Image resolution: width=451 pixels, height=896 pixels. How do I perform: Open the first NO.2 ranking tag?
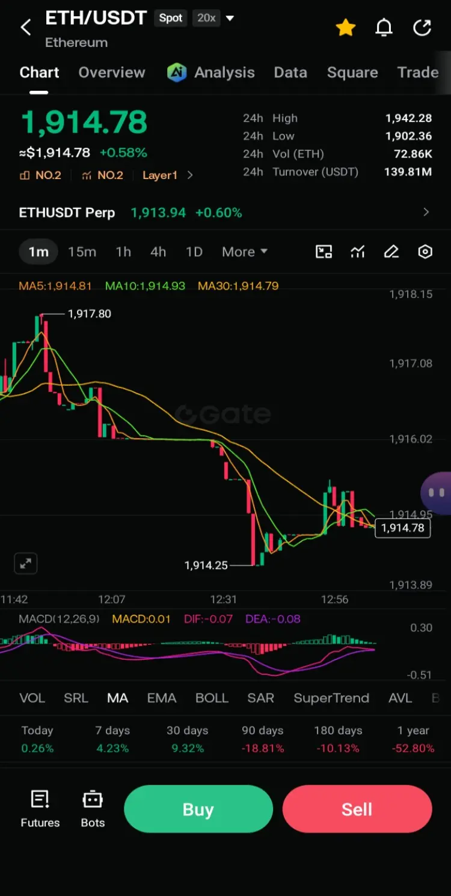tap(40, 175)
